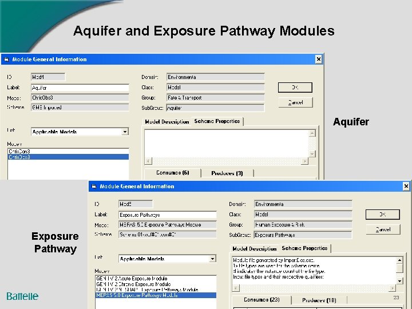Click the Class field in Exposure Pathways window
This screenshot has width=412, height=309.
tap(303, 215)
